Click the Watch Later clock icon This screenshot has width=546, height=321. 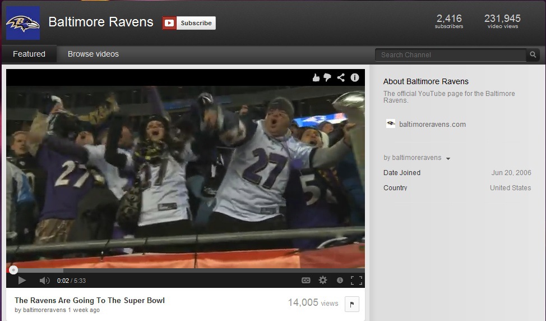[340, 280]
